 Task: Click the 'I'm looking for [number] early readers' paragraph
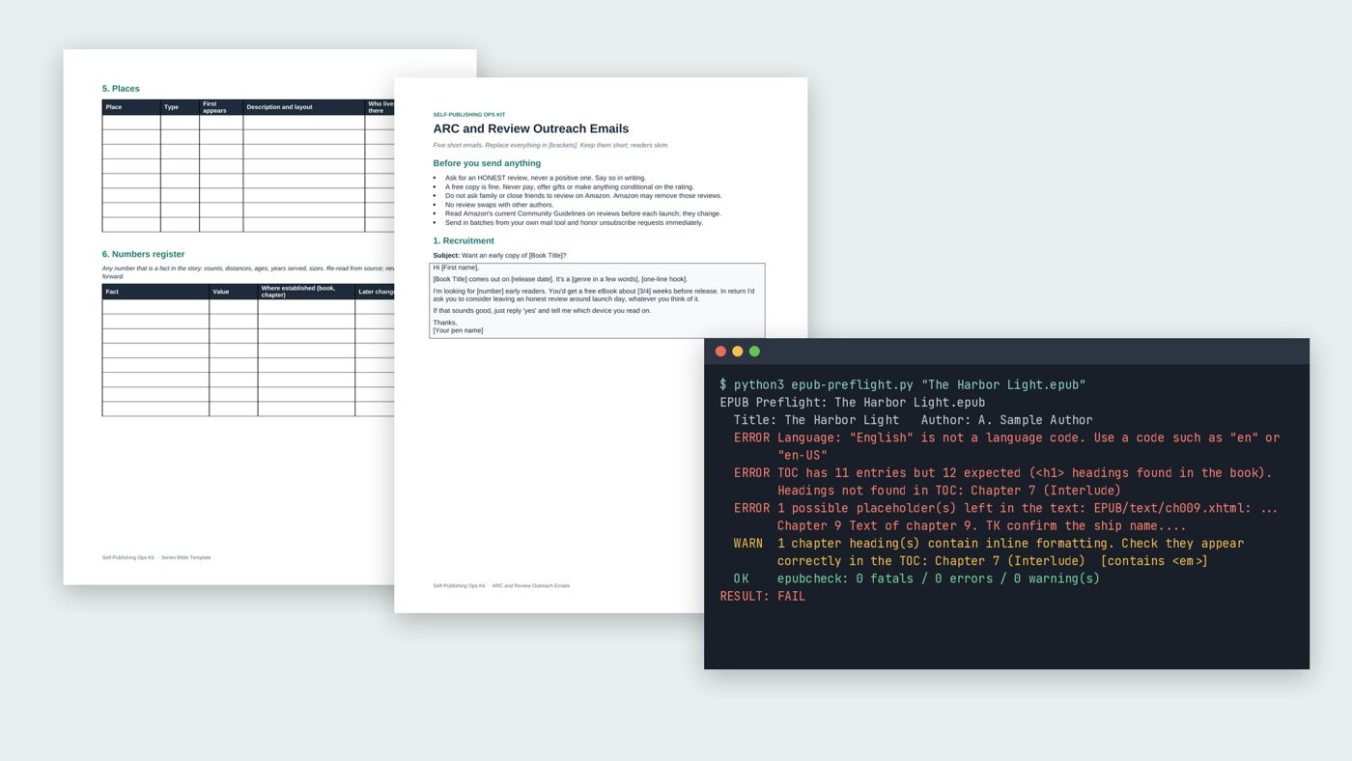coord(594,295)
